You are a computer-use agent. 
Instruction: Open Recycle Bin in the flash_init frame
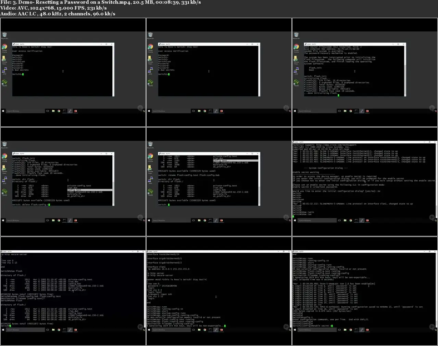point(296,35)
